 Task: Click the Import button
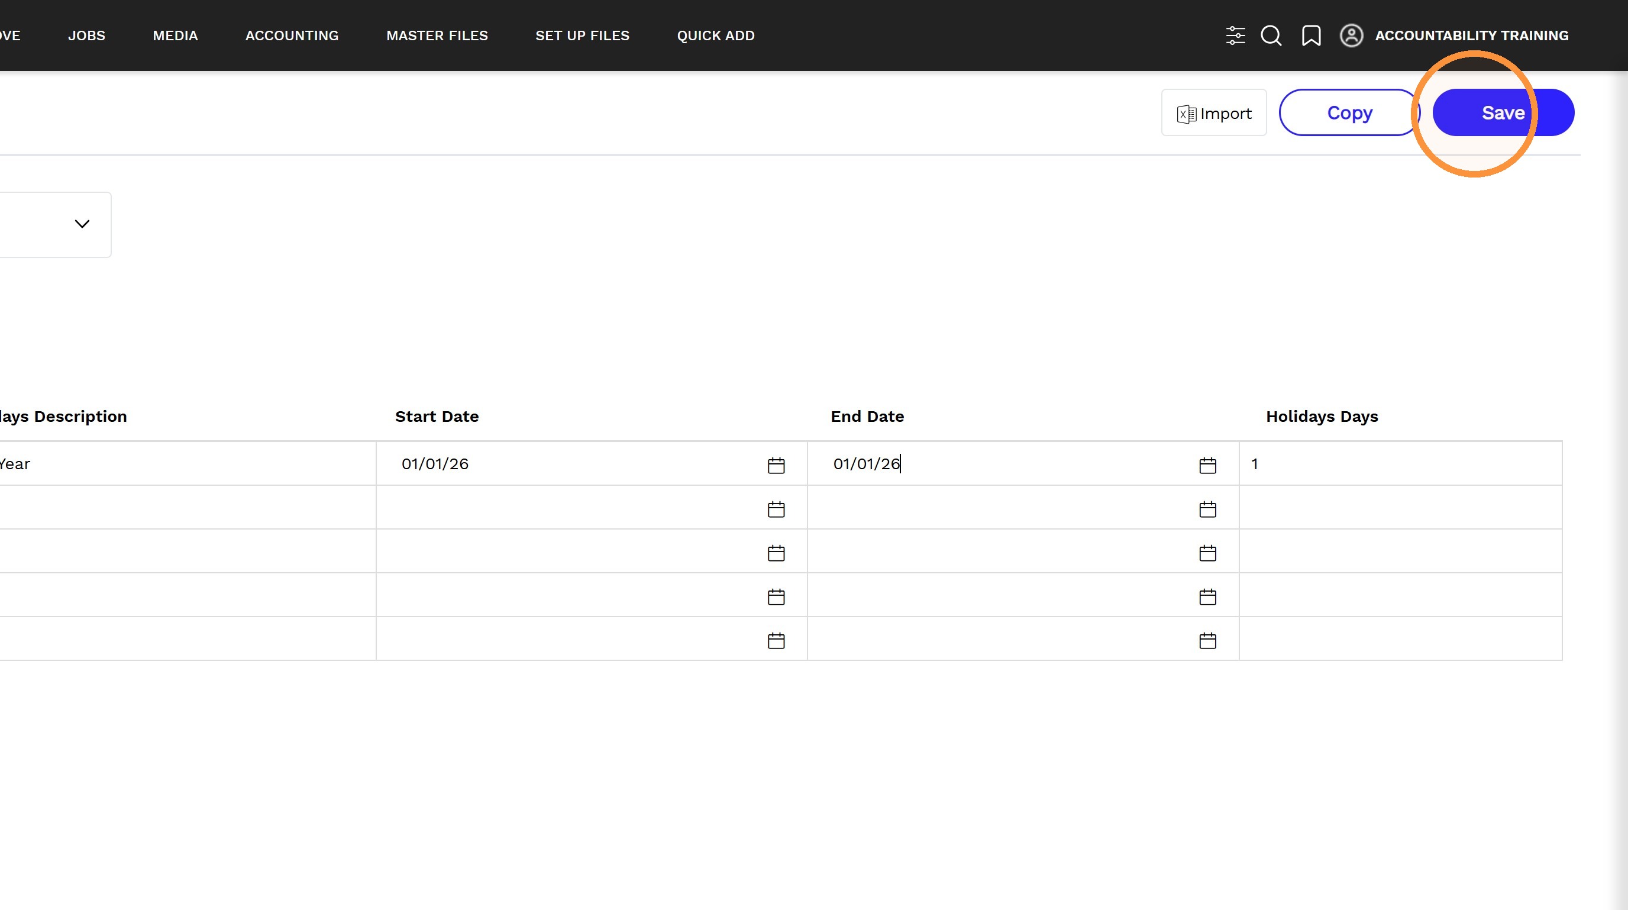pyautogui.click(x=1214, y=112)
